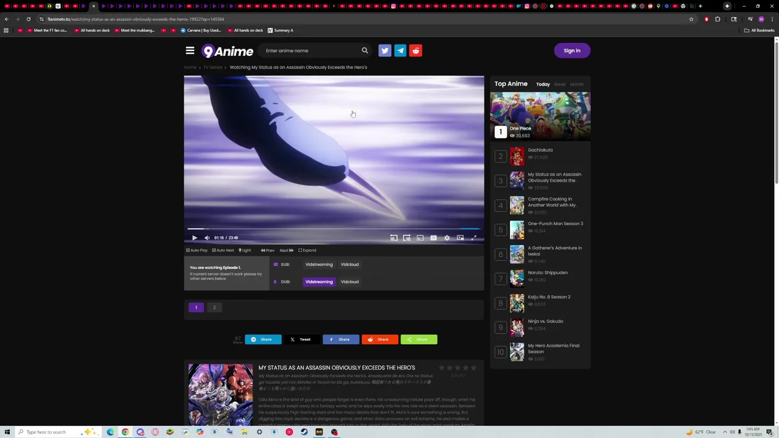The image size is (779, 438).
Task: Click the video progress bar
Action: tap(334, 229)
